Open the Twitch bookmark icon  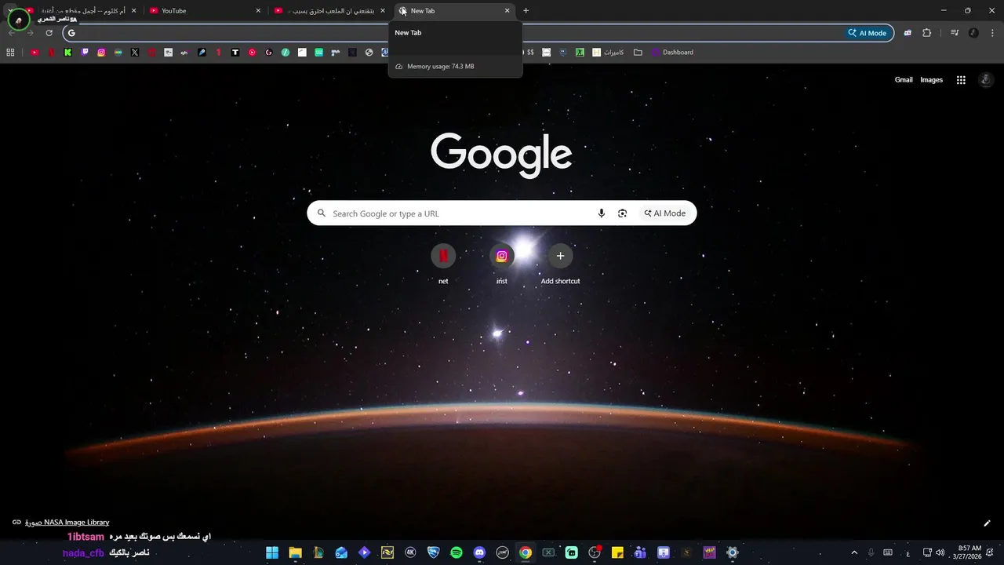click(x=85, y=53)
